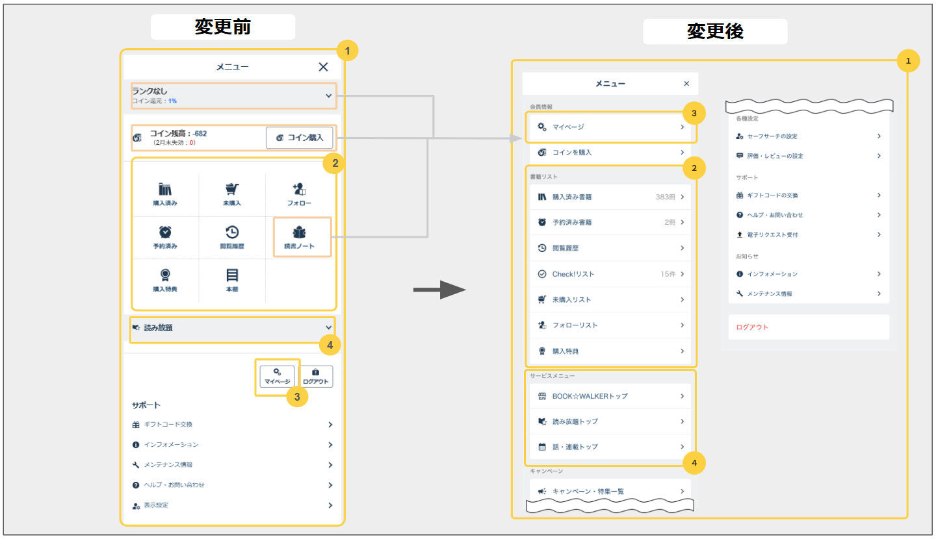
Task: Click the 購入特典 medal icon in grid
Action: (165, 275)
